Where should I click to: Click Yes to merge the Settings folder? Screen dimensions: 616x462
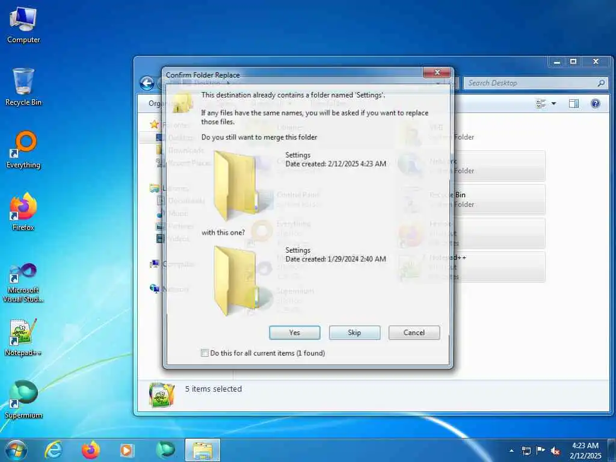point(295,333)
